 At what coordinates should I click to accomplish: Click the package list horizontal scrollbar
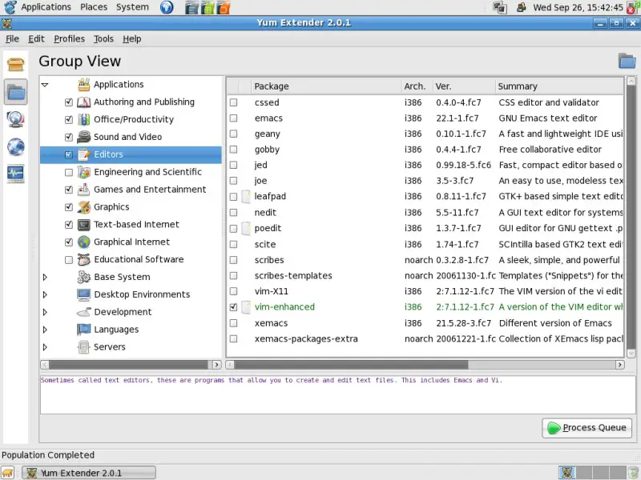(x=425, y=365)
